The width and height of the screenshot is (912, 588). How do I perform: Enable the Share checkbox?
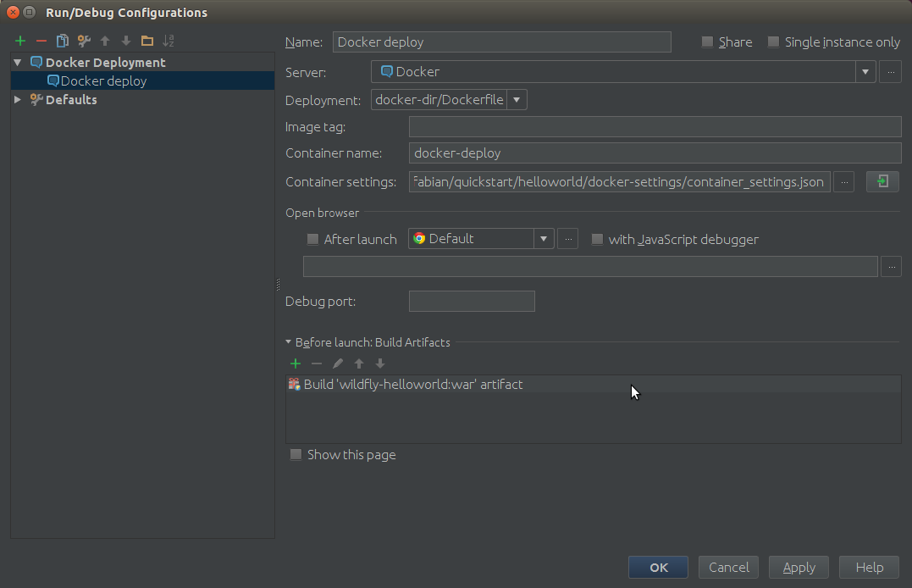tap(708, 42)
